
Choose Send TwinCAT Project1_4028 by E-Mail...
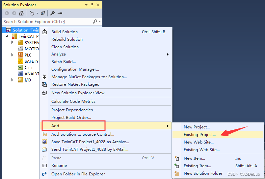coord(106,149)
